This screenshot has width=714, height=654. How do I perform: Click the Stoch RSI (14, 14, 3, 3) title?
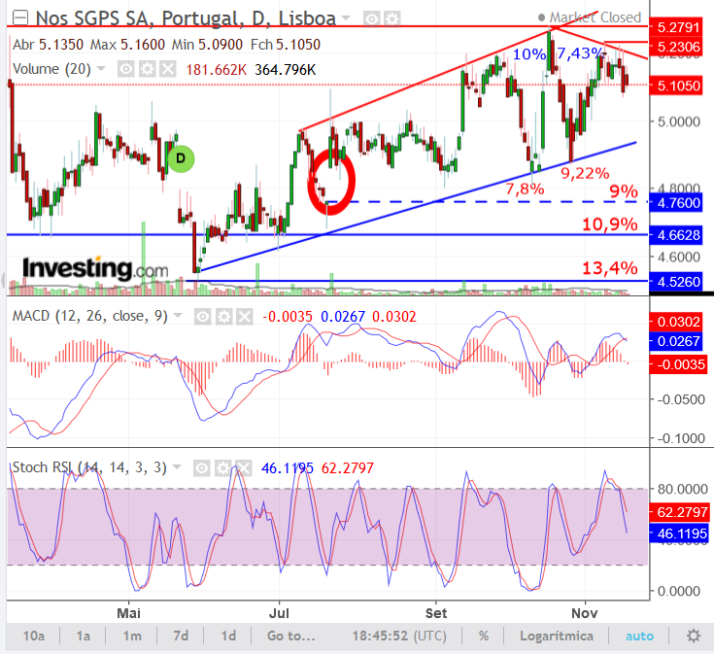pos(89,467)
